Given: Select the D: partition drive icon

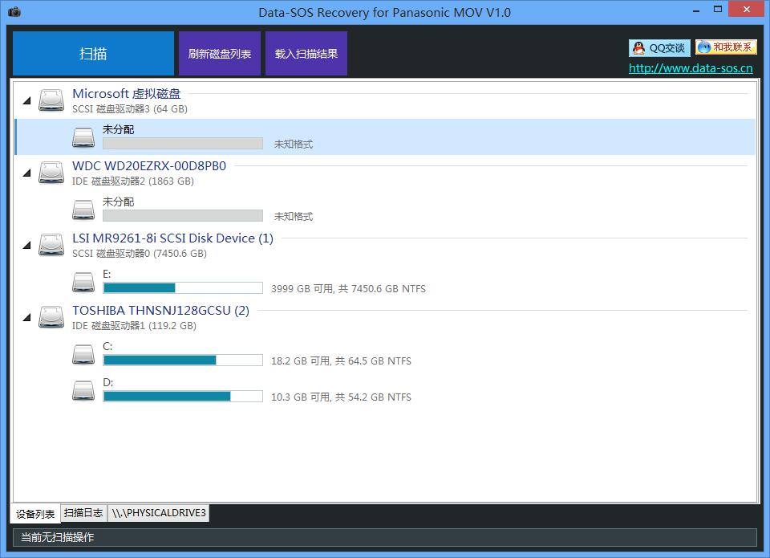Looking at the screenshot, I should tap(83, 390).
